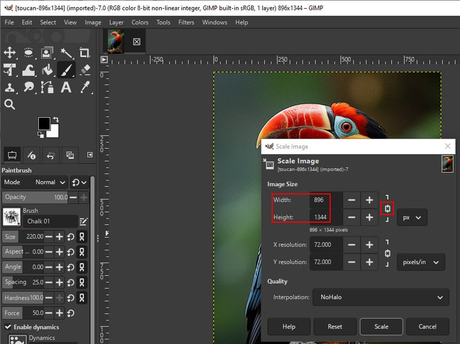Open the Filters menu
This screenshot has height=344, width=460.
[x=186, y=22]
